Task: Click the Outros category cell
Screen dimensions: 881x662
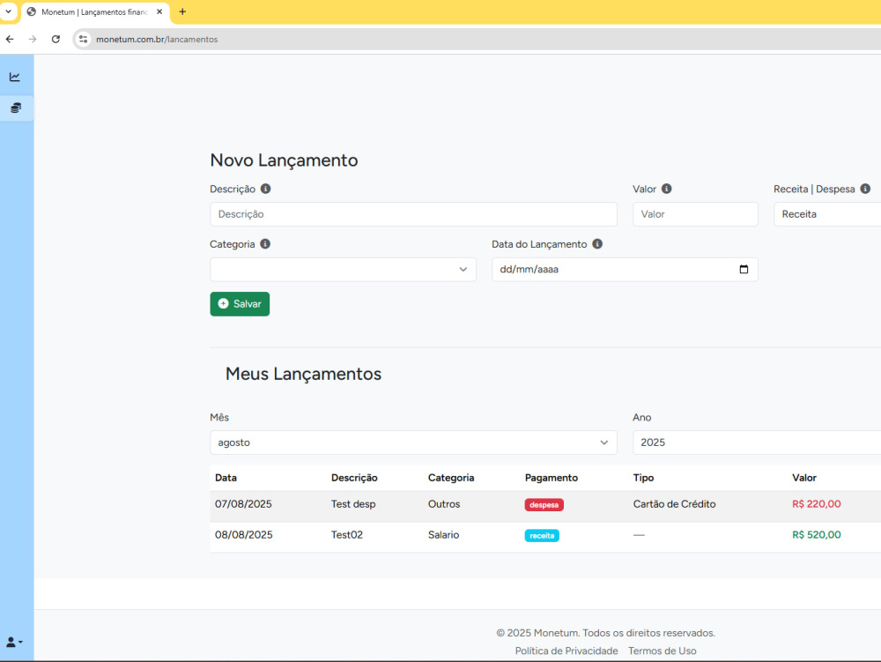Action: click(x=444, y=504)
